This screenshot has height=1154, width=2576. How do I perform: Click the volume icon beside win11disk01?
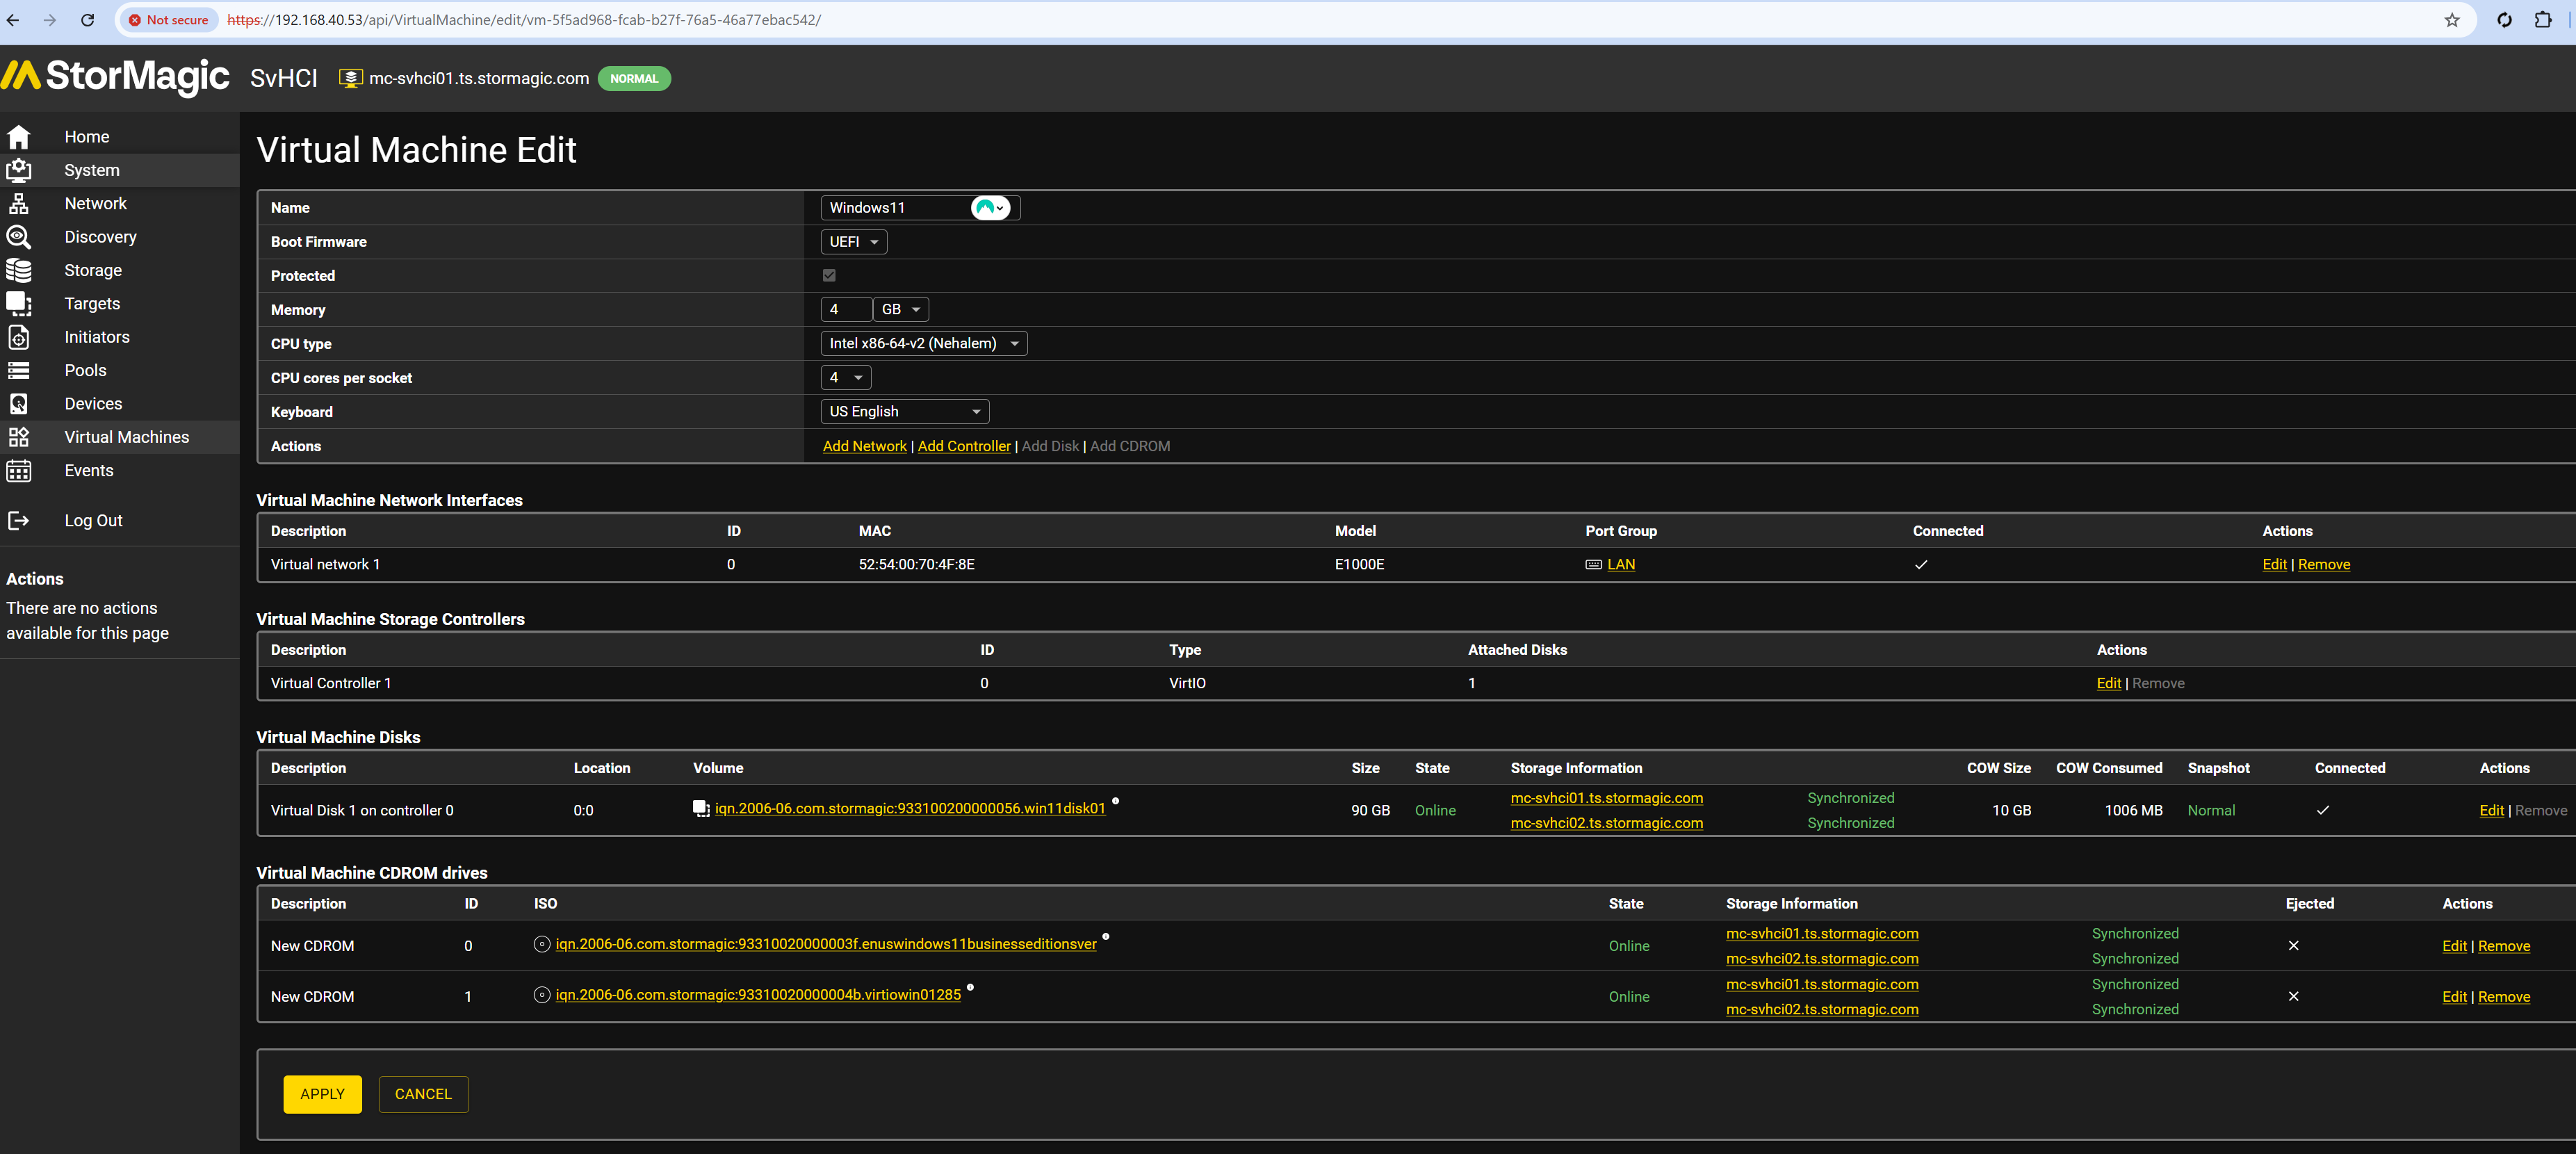(701, 808)
